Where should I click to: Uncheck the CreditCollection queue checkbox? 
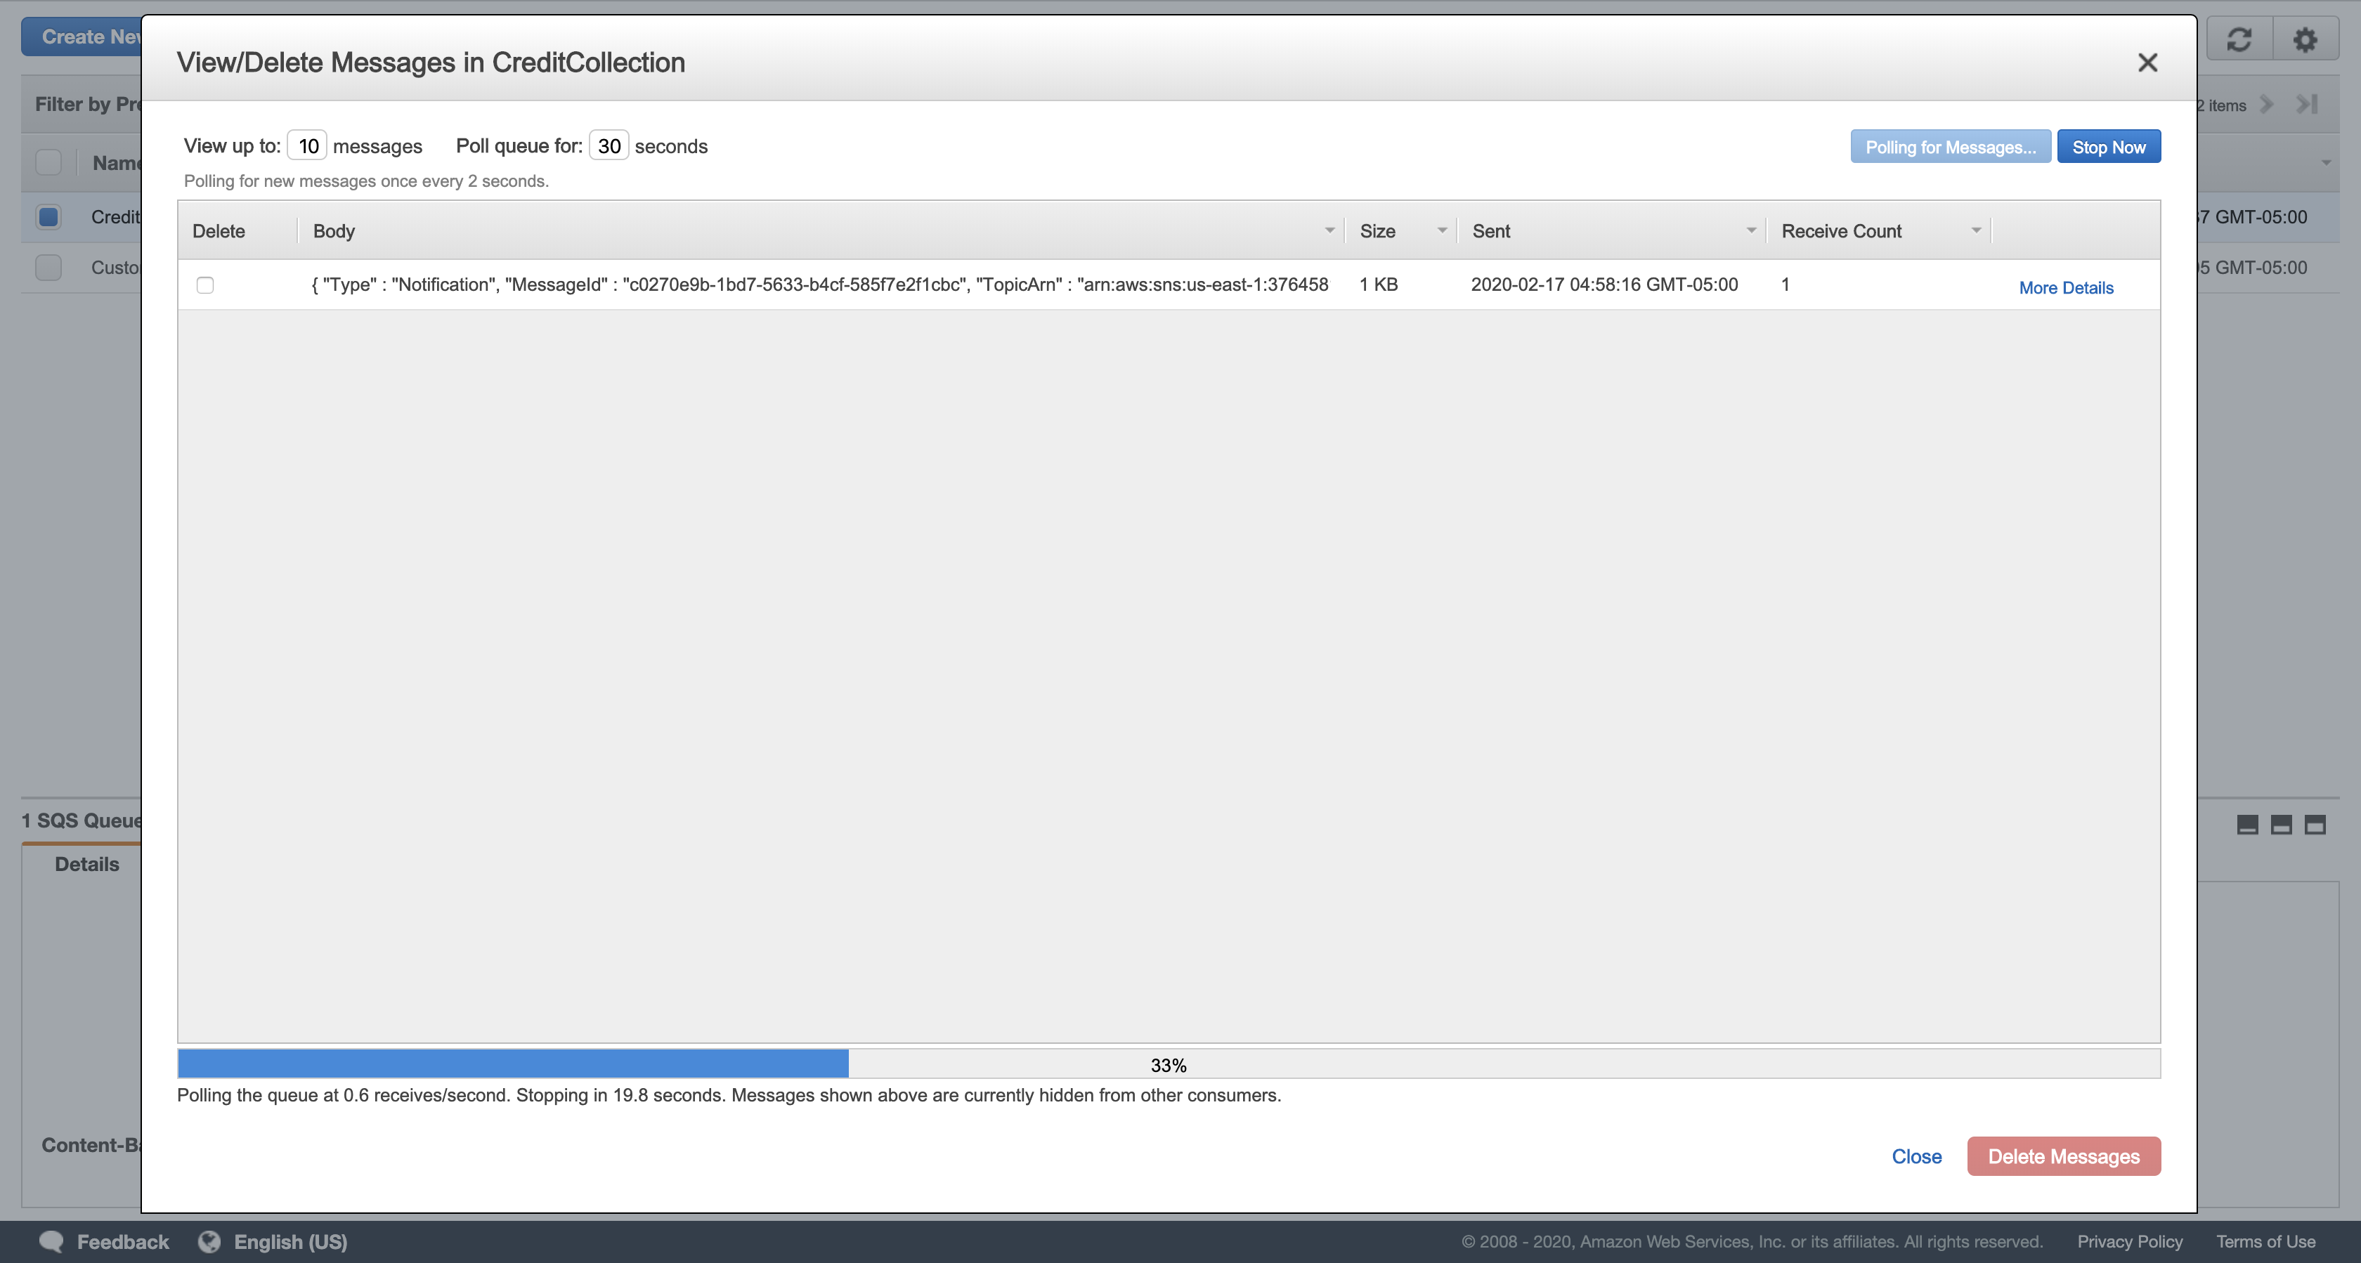(48, 217)
